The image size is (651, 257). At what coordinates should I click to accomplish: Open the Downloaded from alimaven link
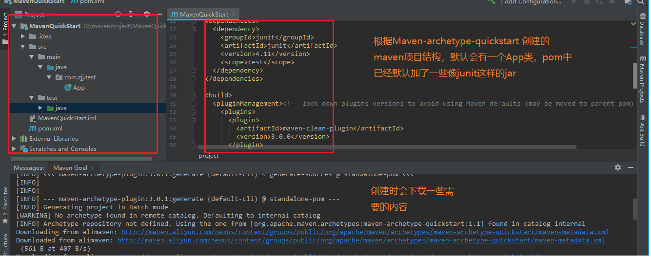point(361,240)
